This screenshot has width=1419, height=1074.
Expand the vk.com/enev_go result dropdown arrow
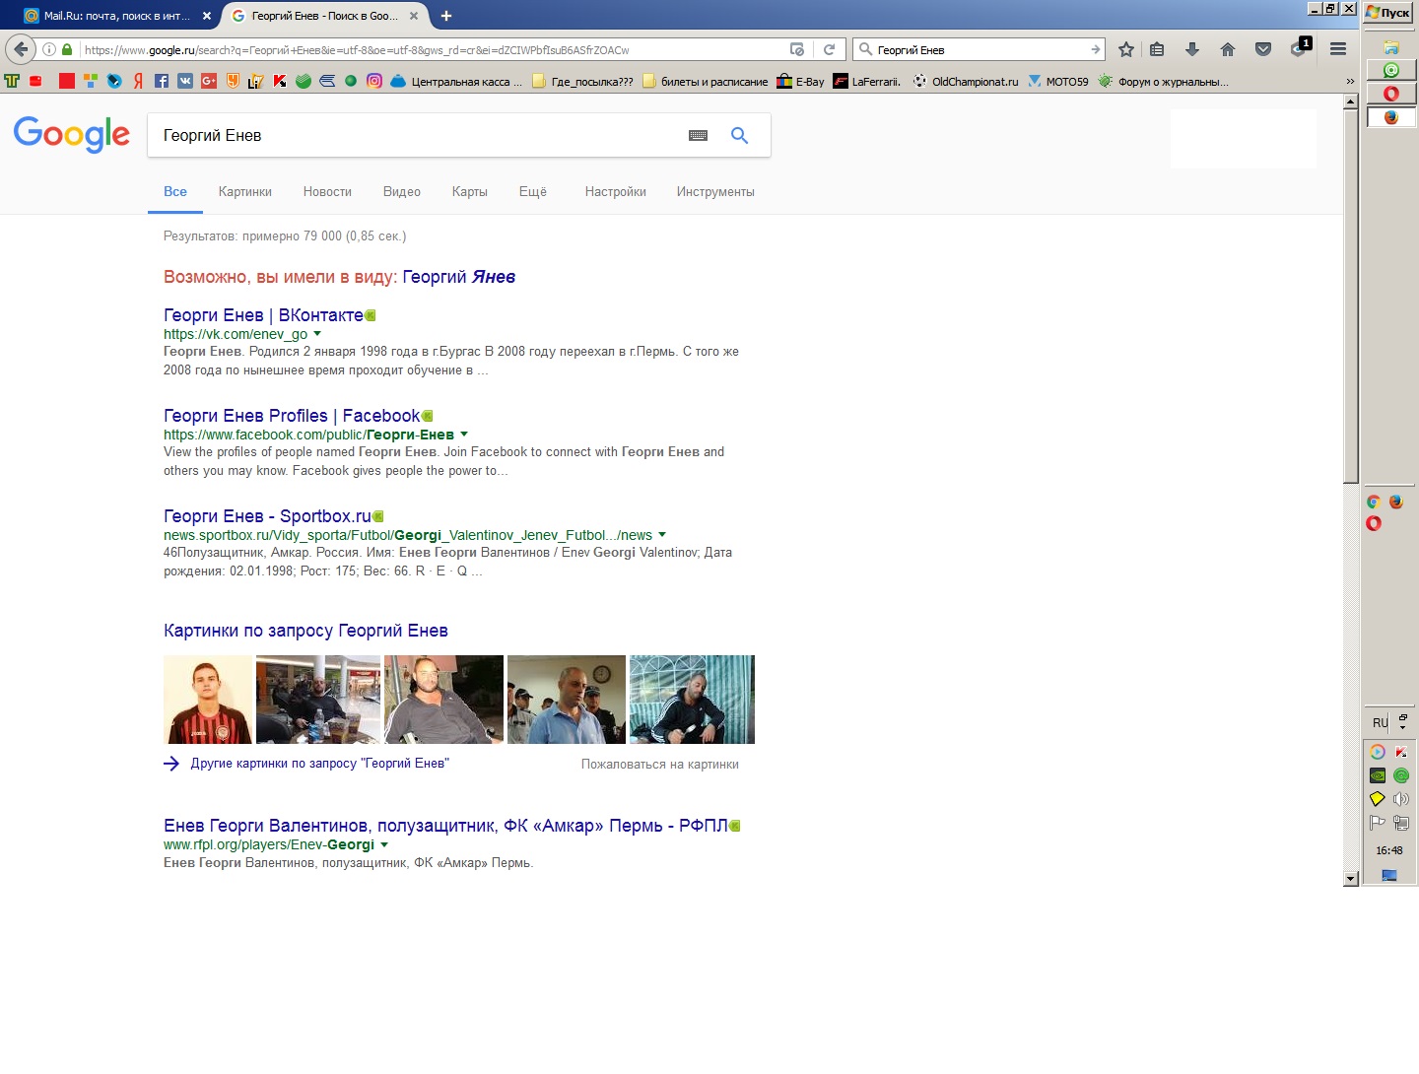coord(317,334)
